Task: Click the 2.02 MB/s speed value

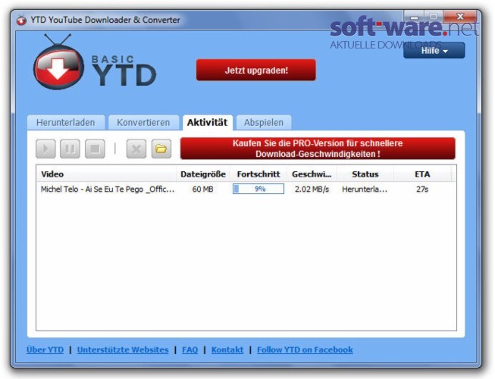Action: click(x=312, y=189)
